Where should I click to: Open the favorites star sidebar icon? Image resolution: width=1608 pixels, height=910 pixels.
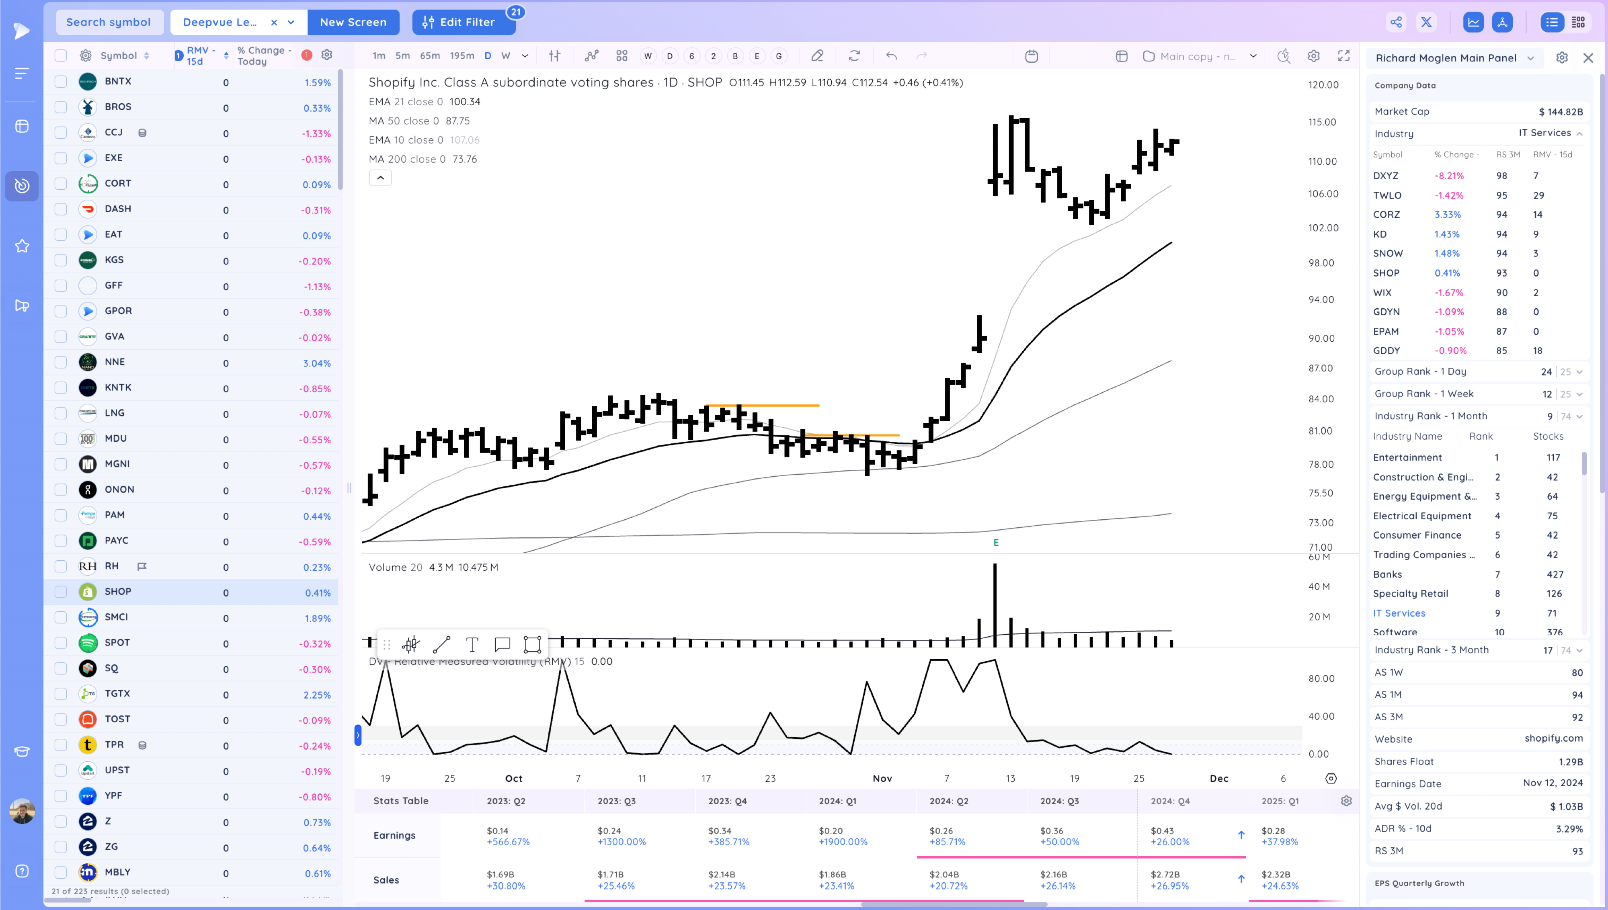(x=22, y=246)
